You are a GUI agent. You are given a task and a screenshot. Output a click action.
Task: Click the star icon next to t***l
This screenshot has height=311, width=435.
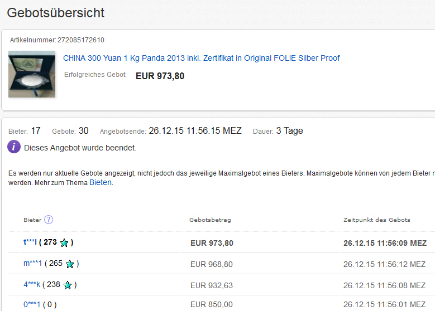64,243
